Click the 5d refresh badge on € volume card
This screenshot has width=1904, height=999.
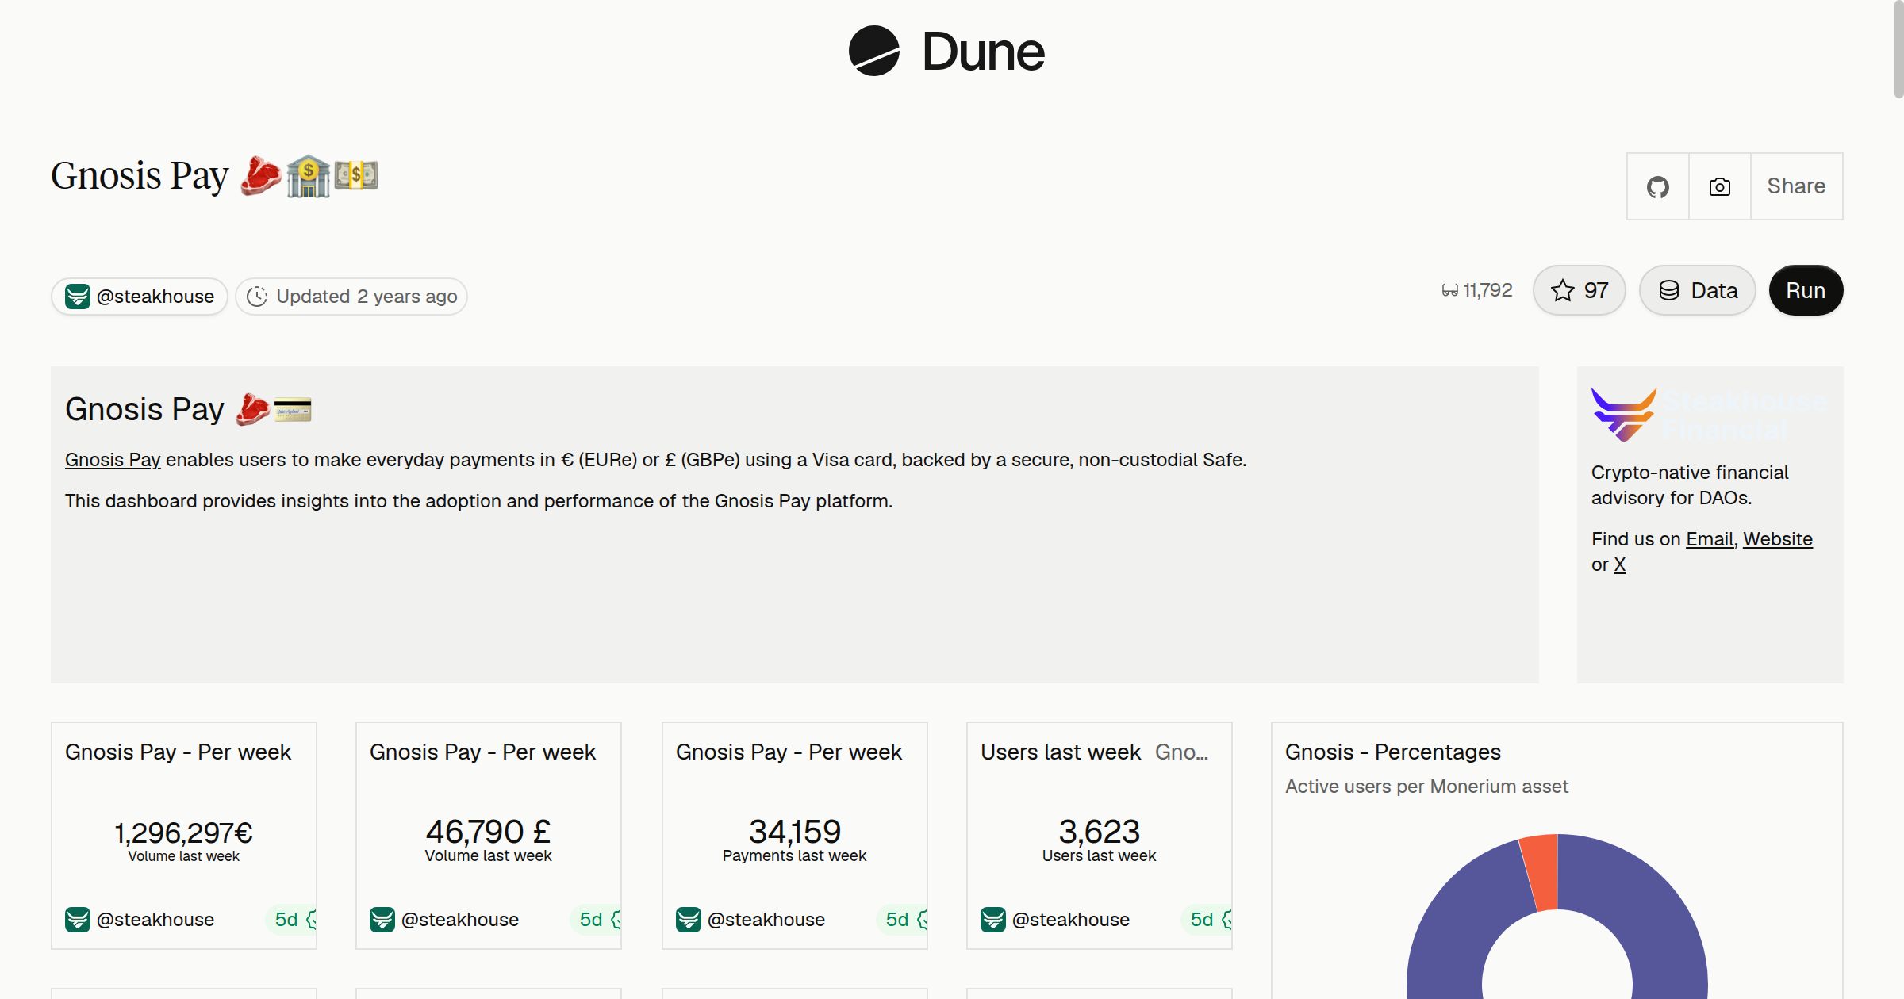(x=292, y=920)
